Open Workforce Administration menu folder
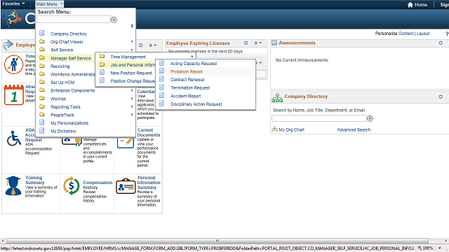Screen dimensions: 449x252 [x=73, y=74]
